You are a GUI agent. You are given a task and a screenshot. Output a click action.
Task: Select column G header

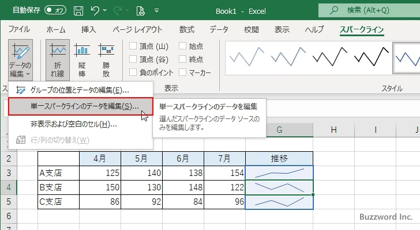click(279, 130)
